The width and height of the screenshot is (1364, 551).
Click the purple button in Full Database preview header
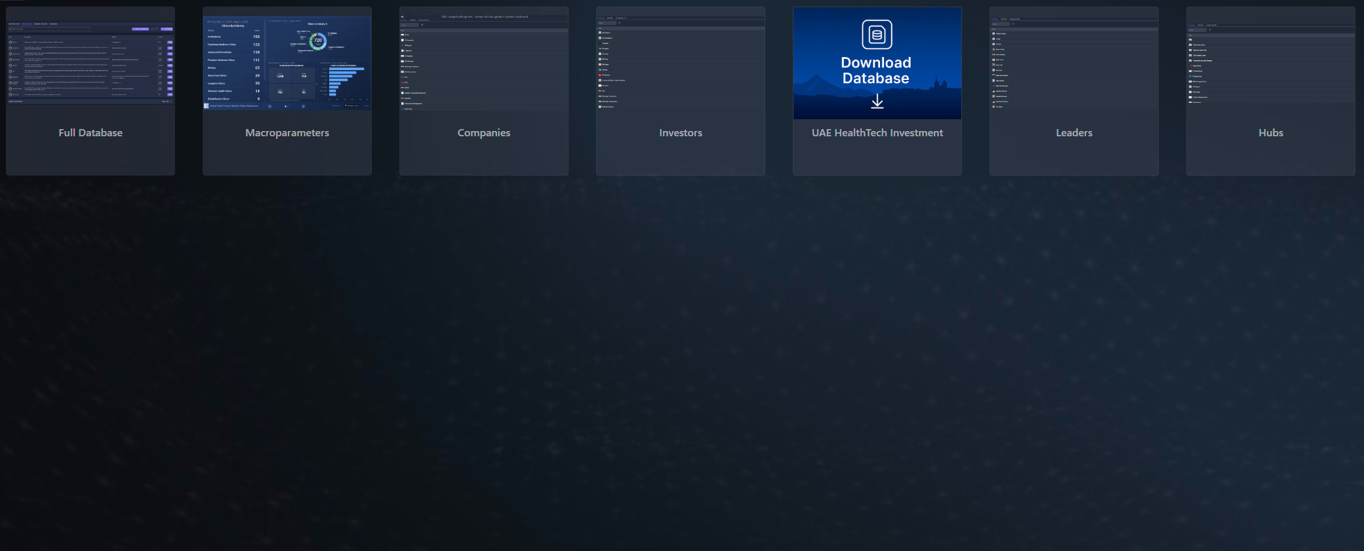140,29
